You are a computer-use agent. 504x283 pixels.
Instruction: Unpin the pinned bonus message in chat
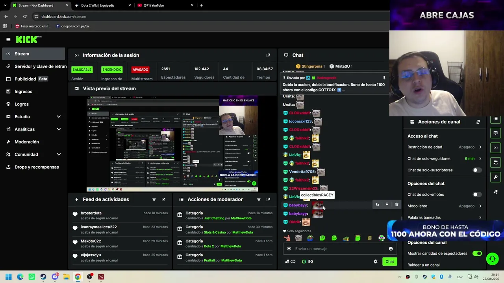click(384, 78)
